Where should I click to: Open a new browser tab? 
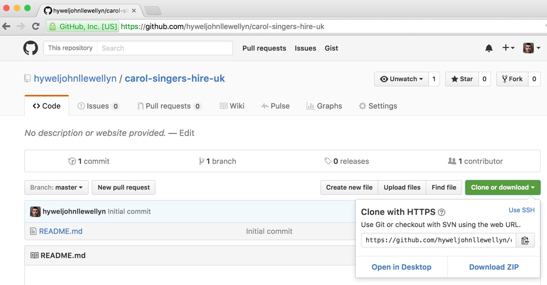coord(153,11)
